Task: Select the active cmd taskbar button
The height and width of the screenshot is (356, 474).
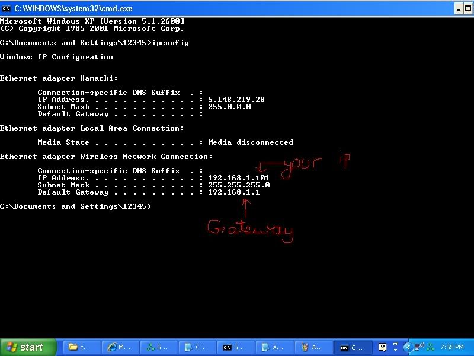Action: (352, 348)
